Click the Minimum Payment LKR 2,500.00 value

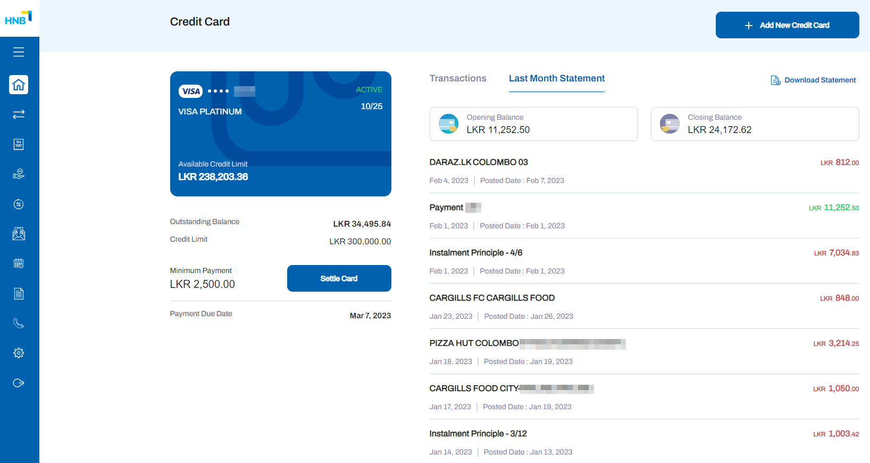coord(203,284)
